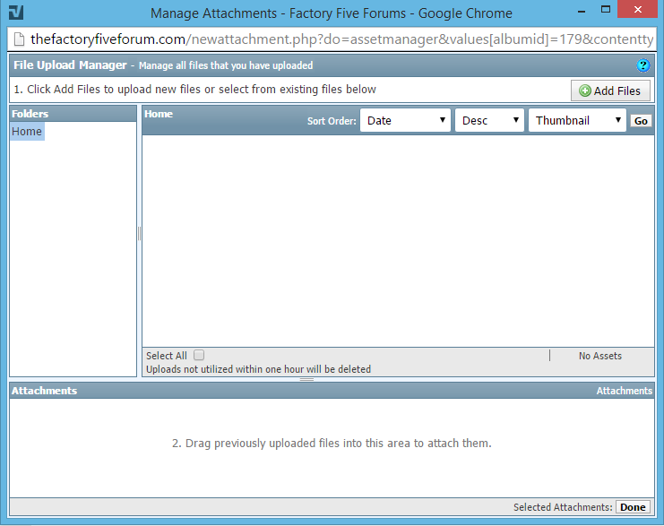Open the Date sort order dropdown

pyautogui.click(x=405, y=121)
